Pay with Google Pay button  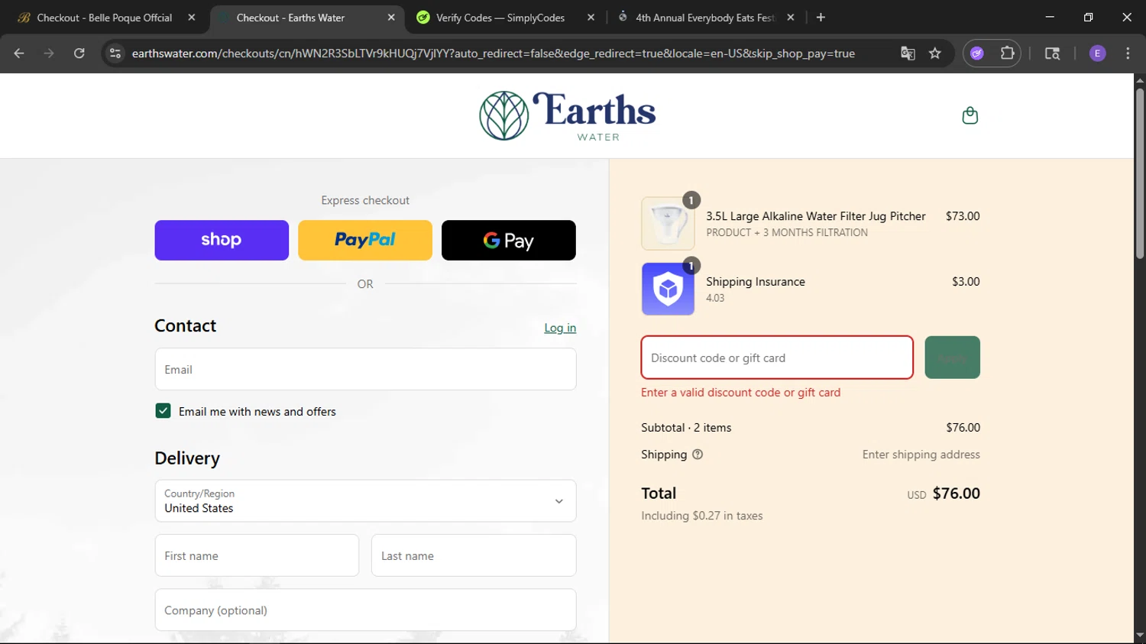(x=509, y=240)
